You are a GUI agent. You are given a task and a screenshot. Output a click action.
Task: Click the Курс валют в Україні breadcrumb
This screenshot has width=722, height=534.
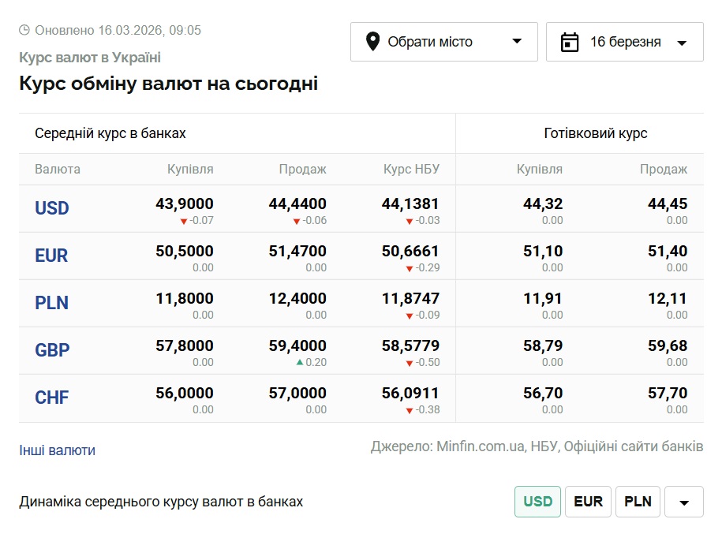(89, 58)
